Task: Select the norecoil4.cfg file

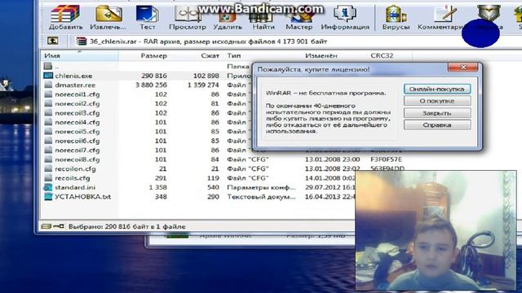Action: pos(77,122)
